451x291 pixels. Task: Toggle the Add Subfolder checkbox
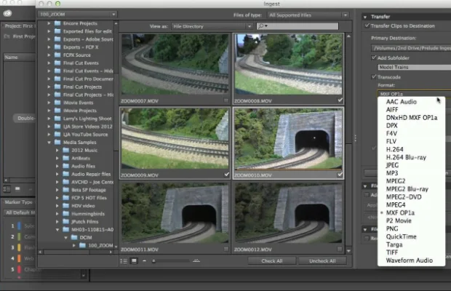(373, 56)
